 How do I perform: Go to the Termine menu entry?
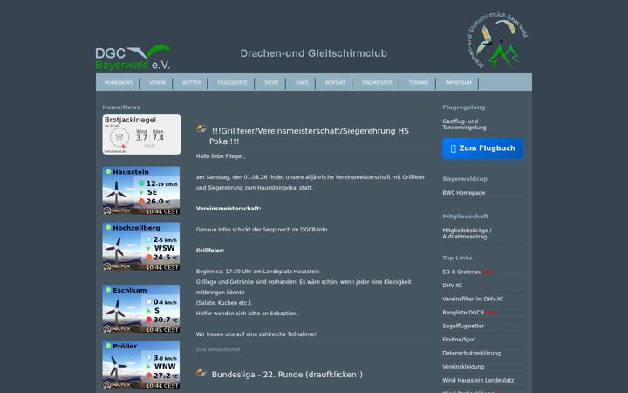coord(419,83)
